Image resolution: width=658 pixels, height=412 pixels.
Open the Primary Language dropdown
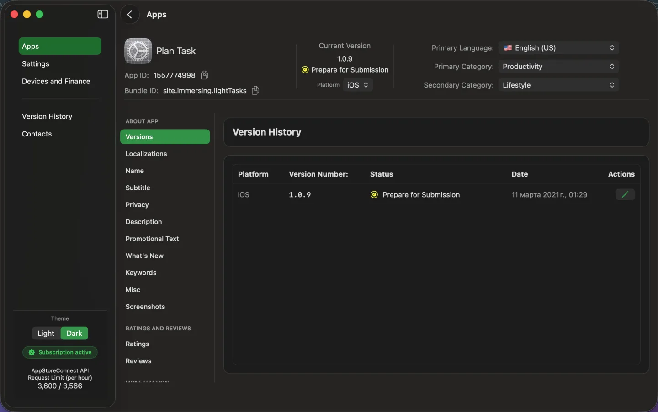click(558, 48)
